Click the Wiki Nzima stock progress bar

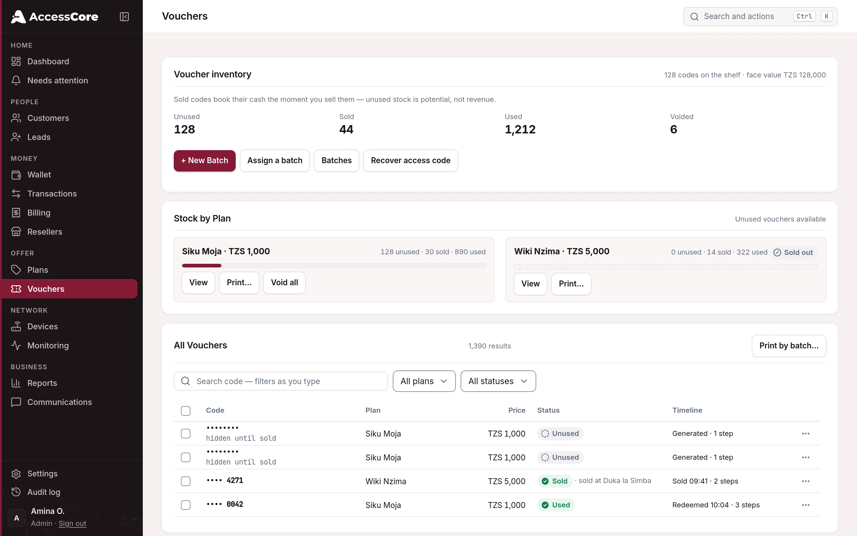pyautogui.click(x=666, y=267)
